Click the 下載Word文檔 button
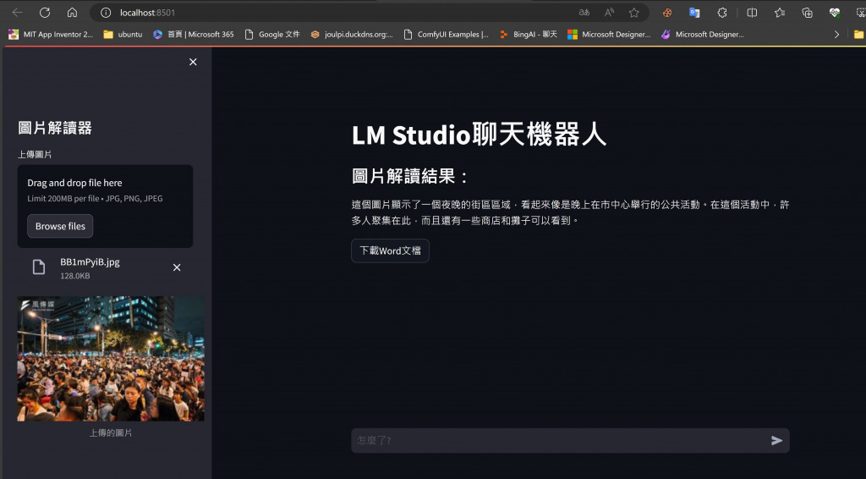 pos(390,251)
